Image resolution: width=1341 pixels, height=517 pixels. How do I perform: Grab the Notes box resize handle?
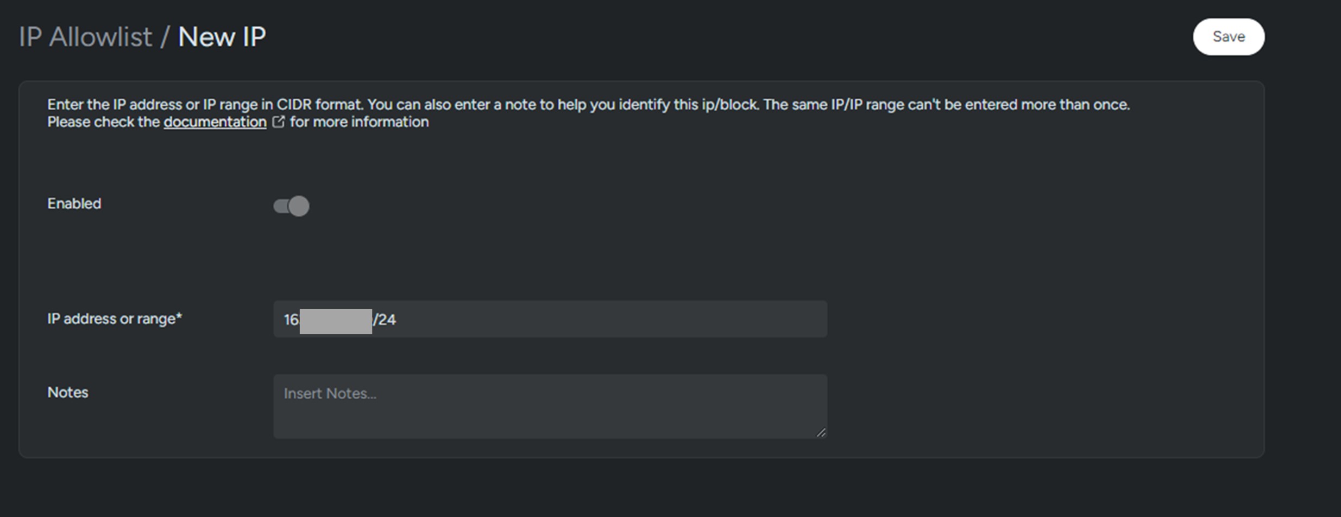(x=821, y=432)
